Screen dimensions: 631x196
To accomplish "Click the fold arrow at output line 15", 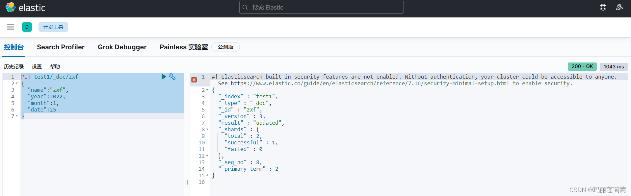I will (x=207, y=175).
